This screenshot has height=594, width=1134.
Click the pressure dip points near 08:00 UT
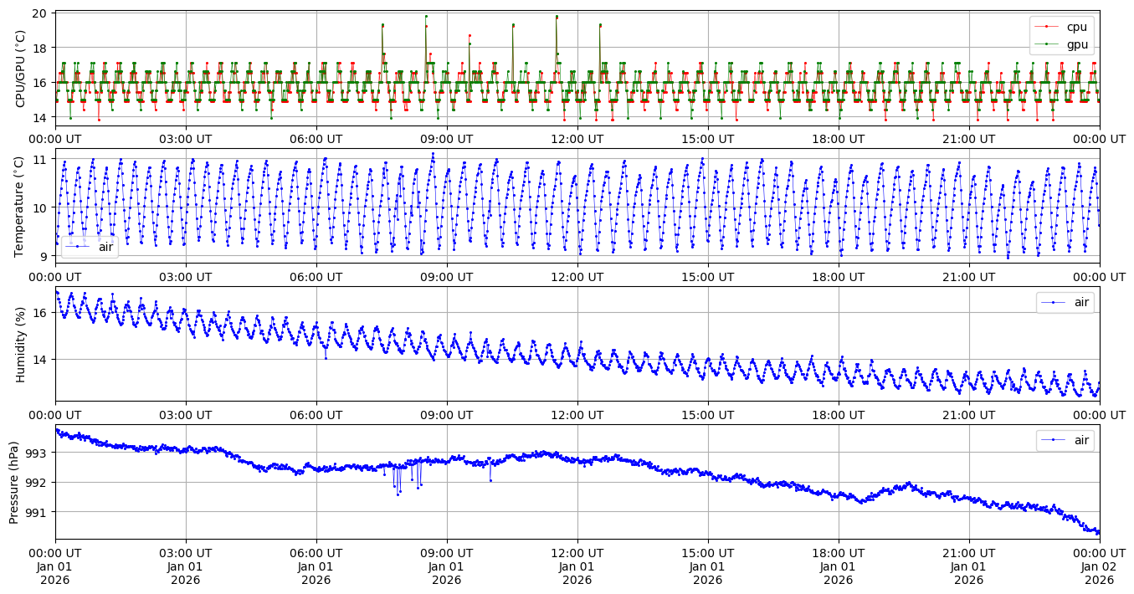tap(398, 492)
